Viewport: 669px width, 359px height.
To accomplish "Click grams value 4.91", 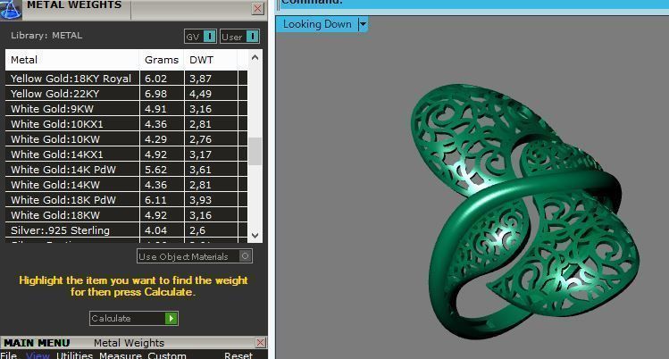I will point(155,109).
